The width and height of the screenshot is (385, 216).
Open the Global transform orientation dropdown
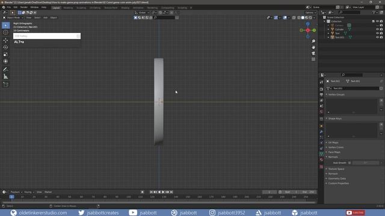tap(142, 13)
